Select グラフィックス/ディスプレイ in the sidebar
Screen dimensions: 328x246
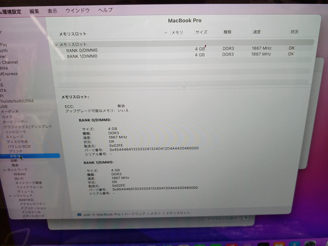[27, 127]
